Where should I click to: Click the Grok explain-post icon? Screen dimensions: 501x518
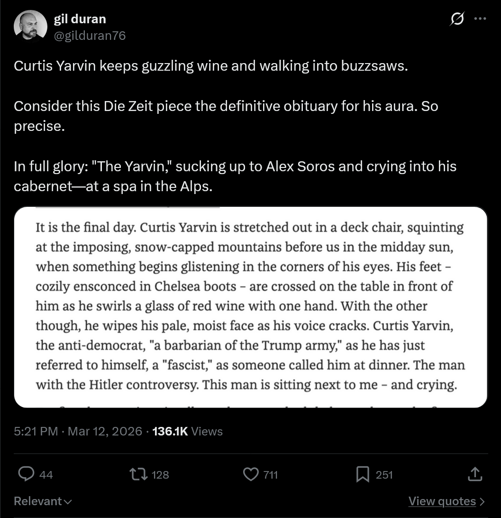coord(457,19)
